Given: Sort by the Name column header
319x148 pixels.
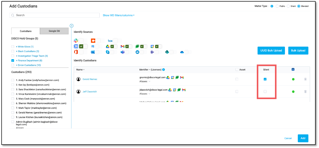Looking at the screenshot, I should pos(80,70).
